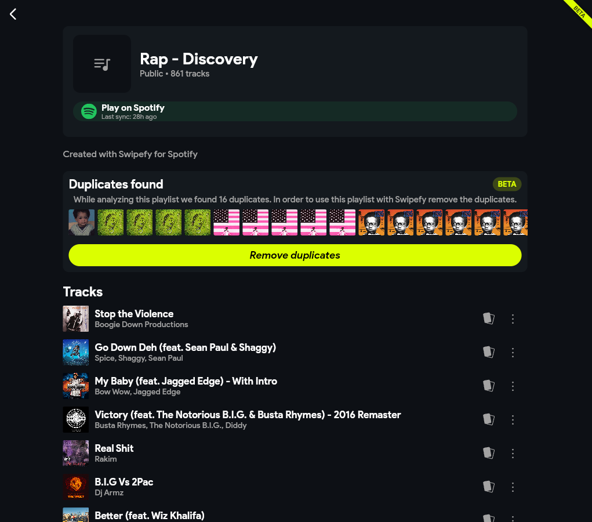Screen dimensions: 592x522
Task: Click the Duplicates found heading
Action: (116, 184)
